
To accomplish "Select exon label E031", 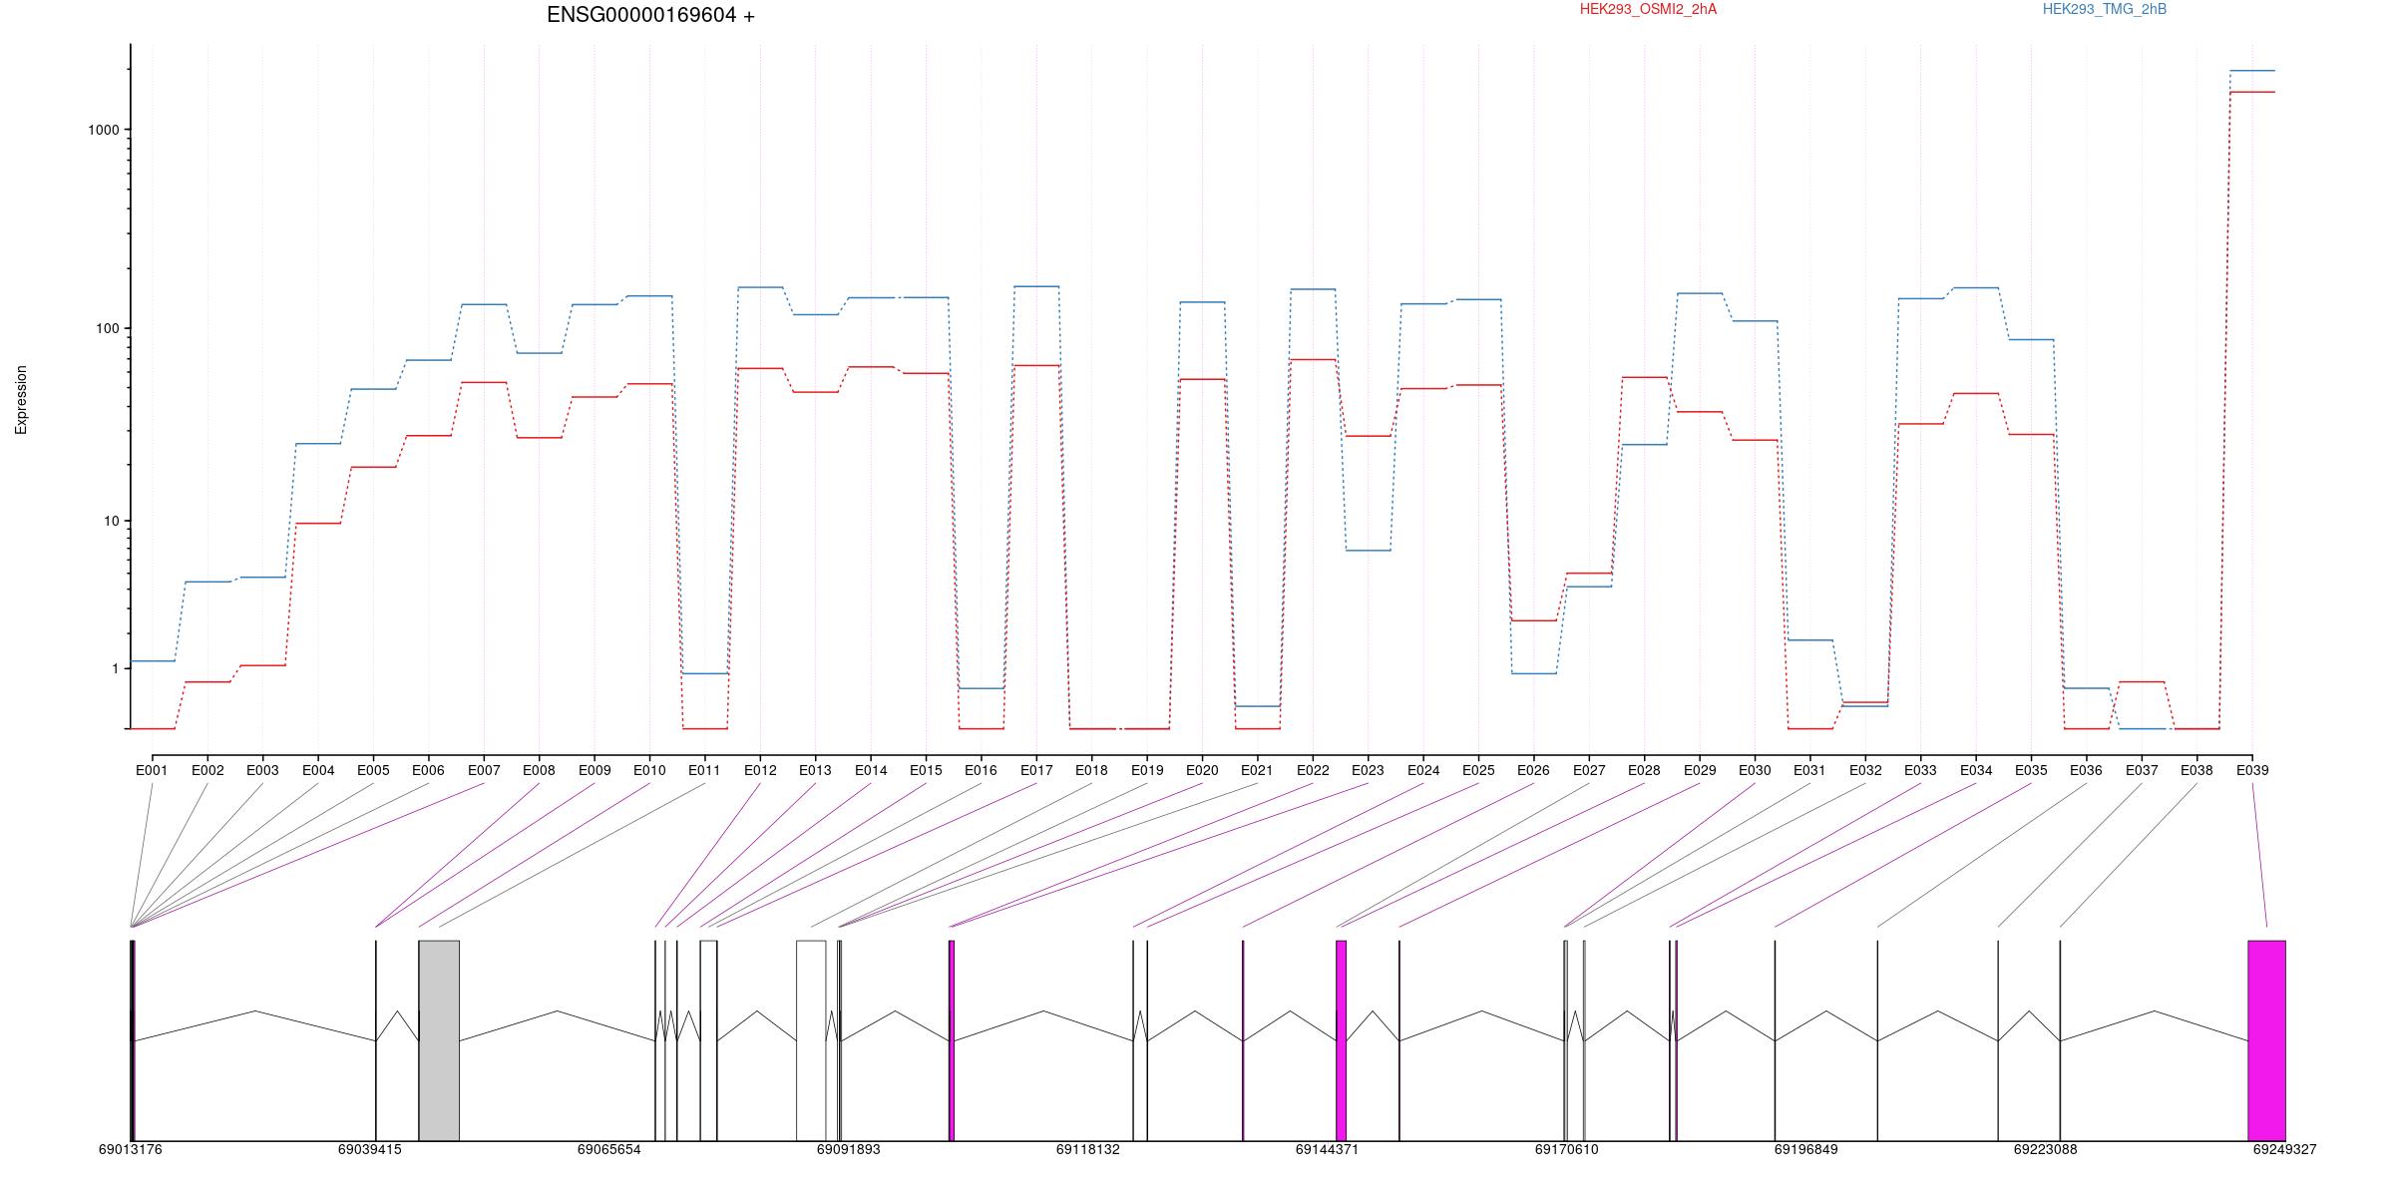I will (x=1809, y=770).
